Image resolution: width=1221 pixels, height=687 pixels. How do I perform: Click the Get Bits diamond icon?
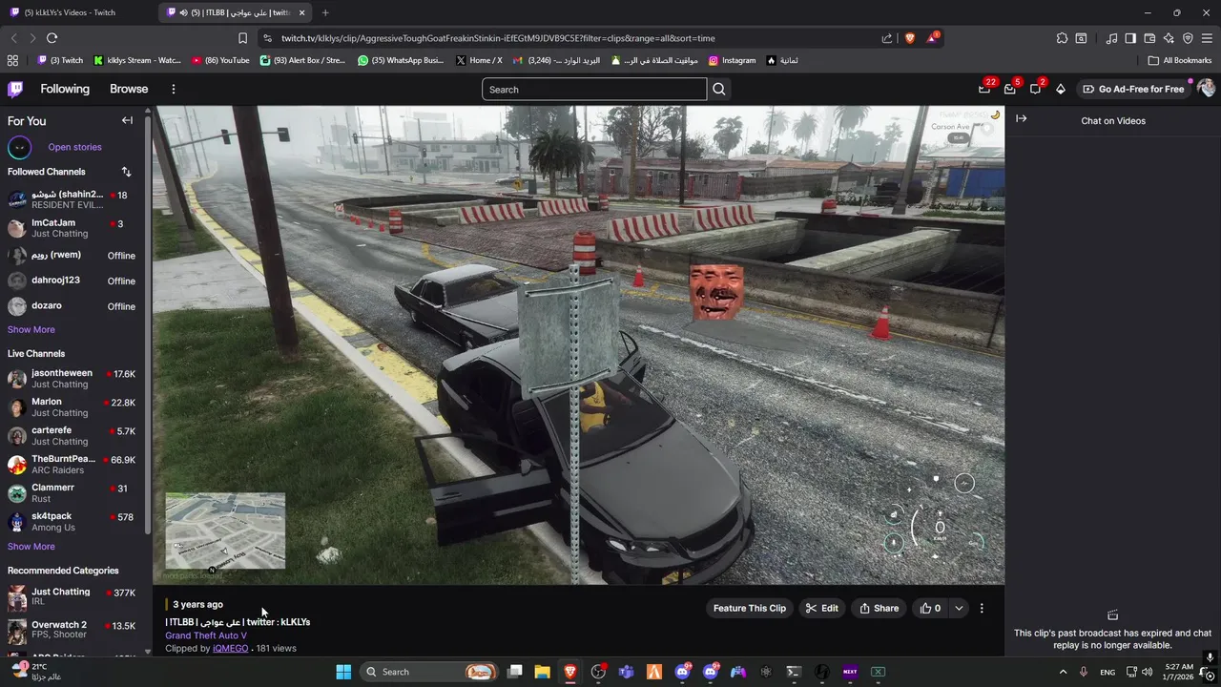tap(1060, 89)
